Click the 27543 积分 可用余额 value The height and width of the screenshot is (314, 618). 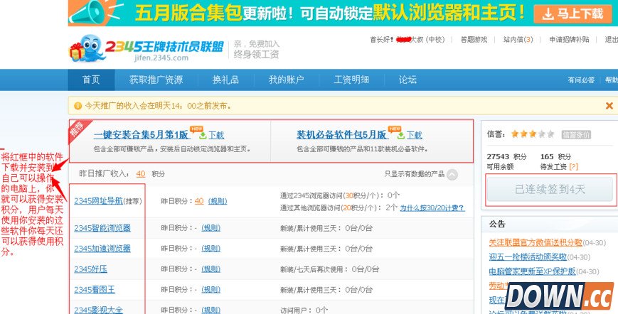[506, 156]
